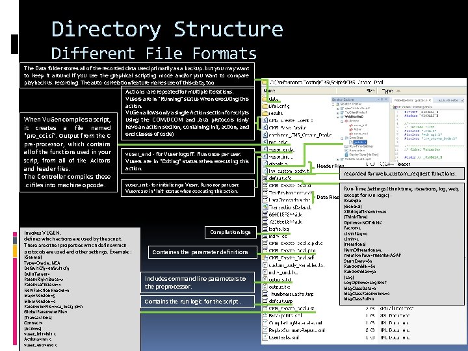Select file custom_body_variables.txt in the list
The image size is (468, 351).
coord(296,265)
